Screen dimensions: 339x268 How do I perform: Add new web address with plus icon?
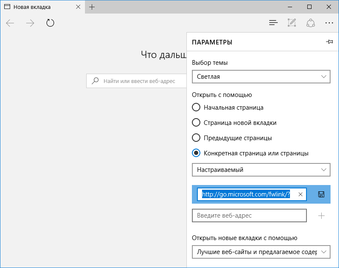(x=321, y=216)
